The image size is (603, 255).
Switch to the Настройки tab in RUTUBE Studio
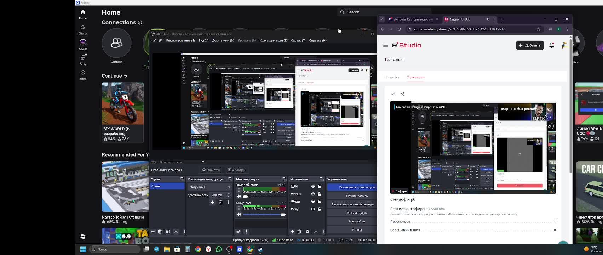click(x=392, y=77)
